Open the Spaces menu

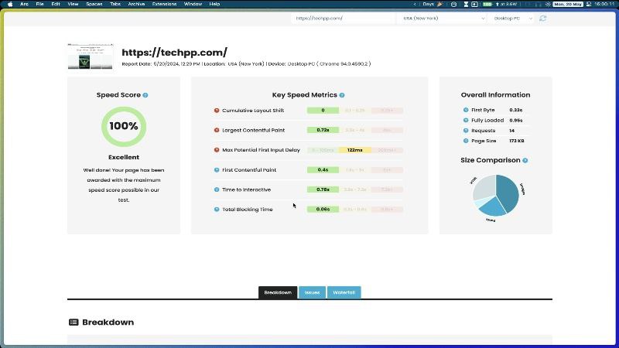pos(94,4)
